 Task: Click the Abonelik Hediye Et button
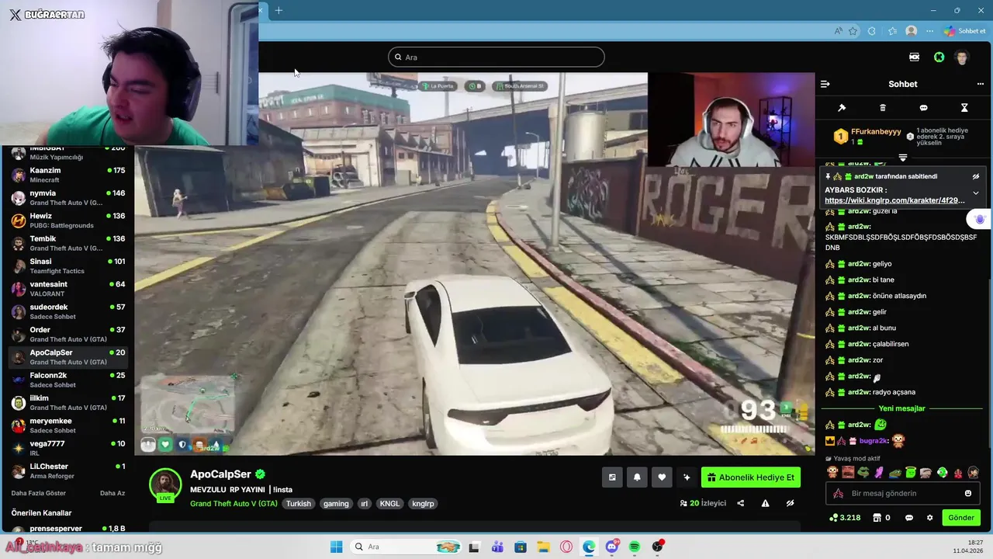tap(751, 477)
